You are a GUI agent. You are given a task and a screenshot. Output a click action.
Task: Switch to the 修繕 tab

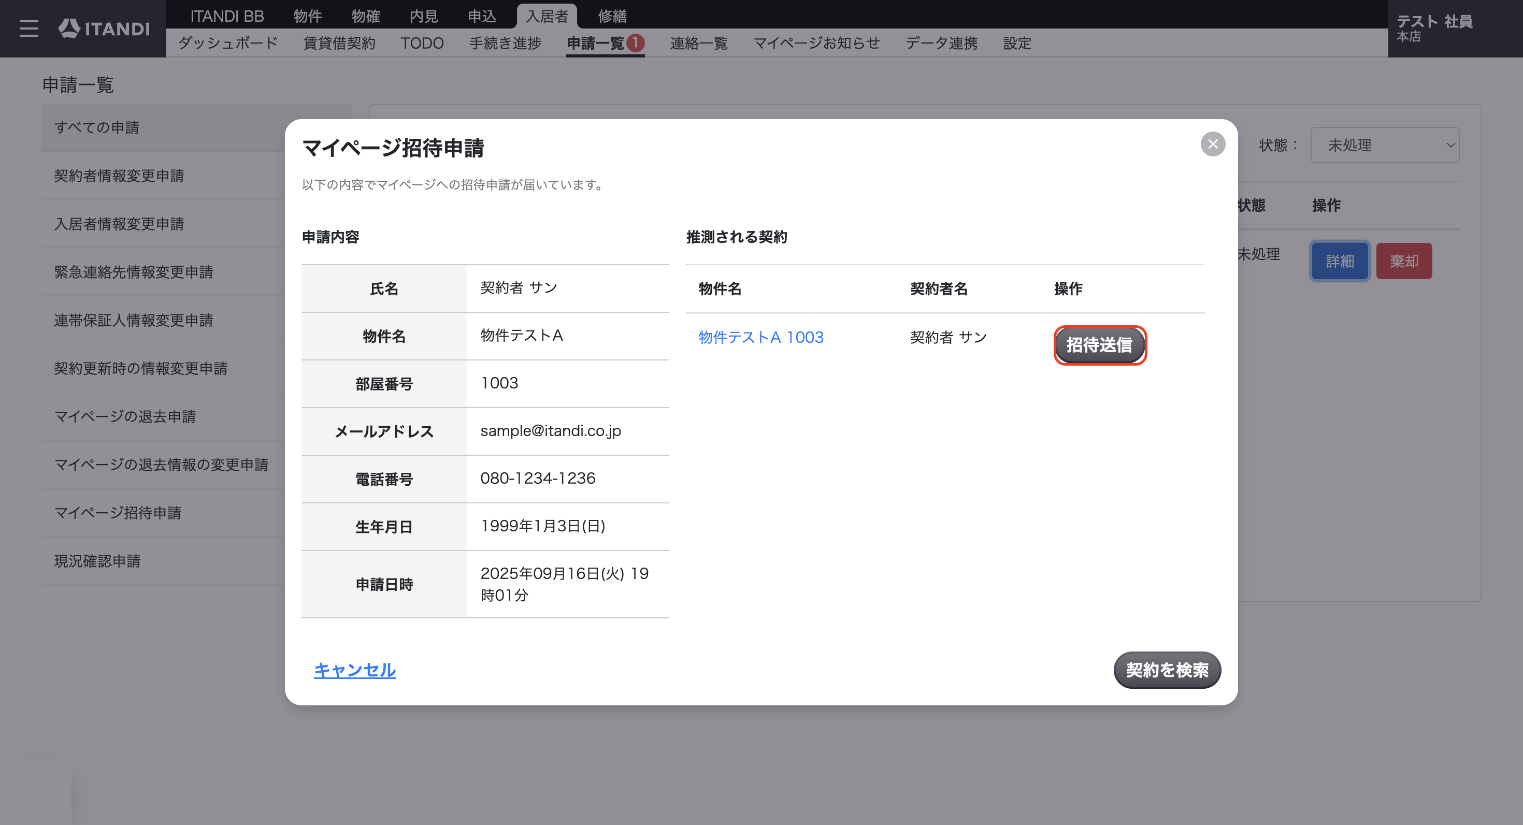tap(612, 16)
